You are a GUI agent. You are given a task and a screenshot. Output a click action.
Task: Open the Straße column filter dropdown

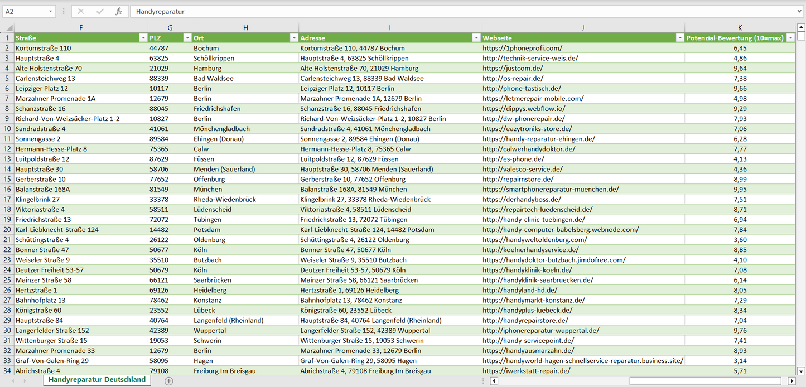click(142, 38)
